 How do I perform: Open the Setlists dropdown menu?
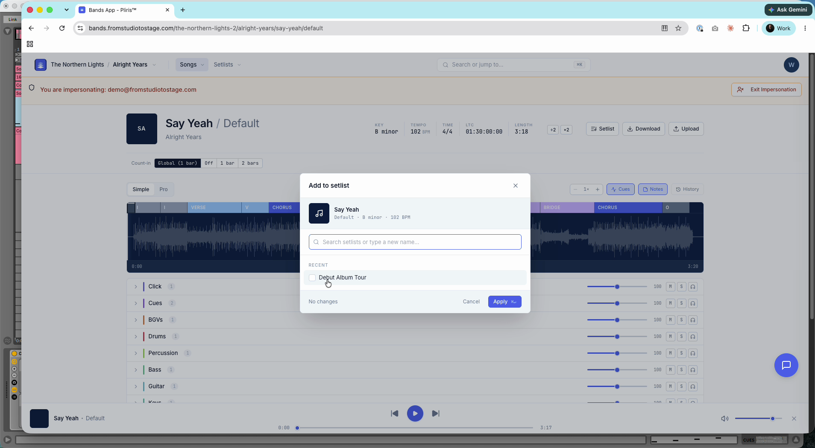227,65
